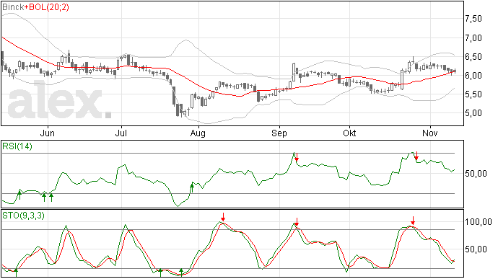Select the RSI red sell arrow in September
This screenshot has height=279, width=498.
pos(297,157)
